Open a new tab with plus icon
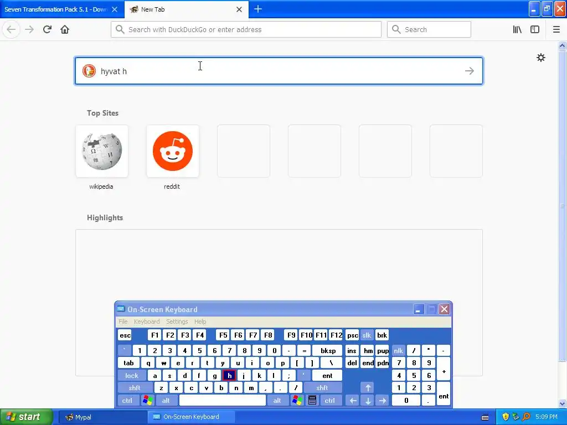This screenshot has width=567, height=425. tap(258, 9)
